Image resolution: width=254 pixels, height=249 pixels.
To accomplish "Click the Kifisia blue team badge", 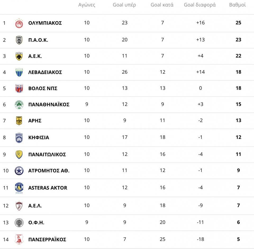I will [19, 138].
